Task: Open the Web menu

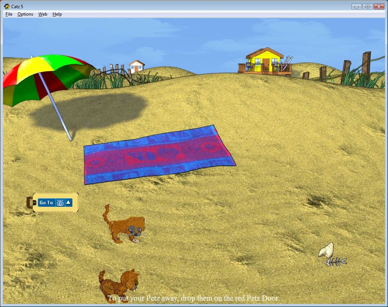Action: pyautogui.click(x=42, y=14)
